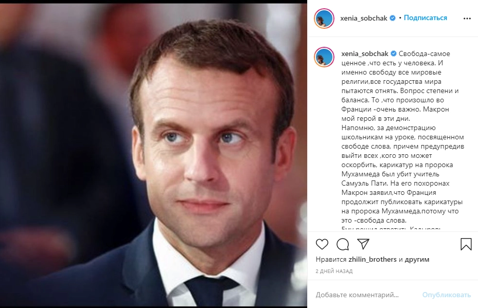Open xenia_sobchak username in the caption
The width and height of the screenshot is (478, 308).
tap(365, 54)
